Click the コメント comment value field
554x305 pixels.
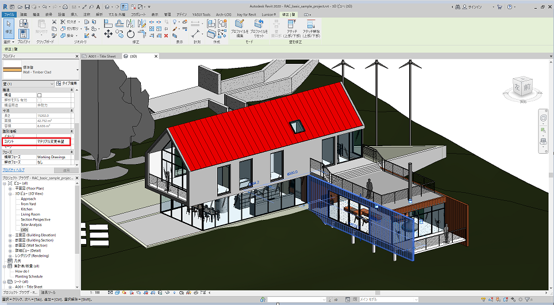[x=53, y=142]
